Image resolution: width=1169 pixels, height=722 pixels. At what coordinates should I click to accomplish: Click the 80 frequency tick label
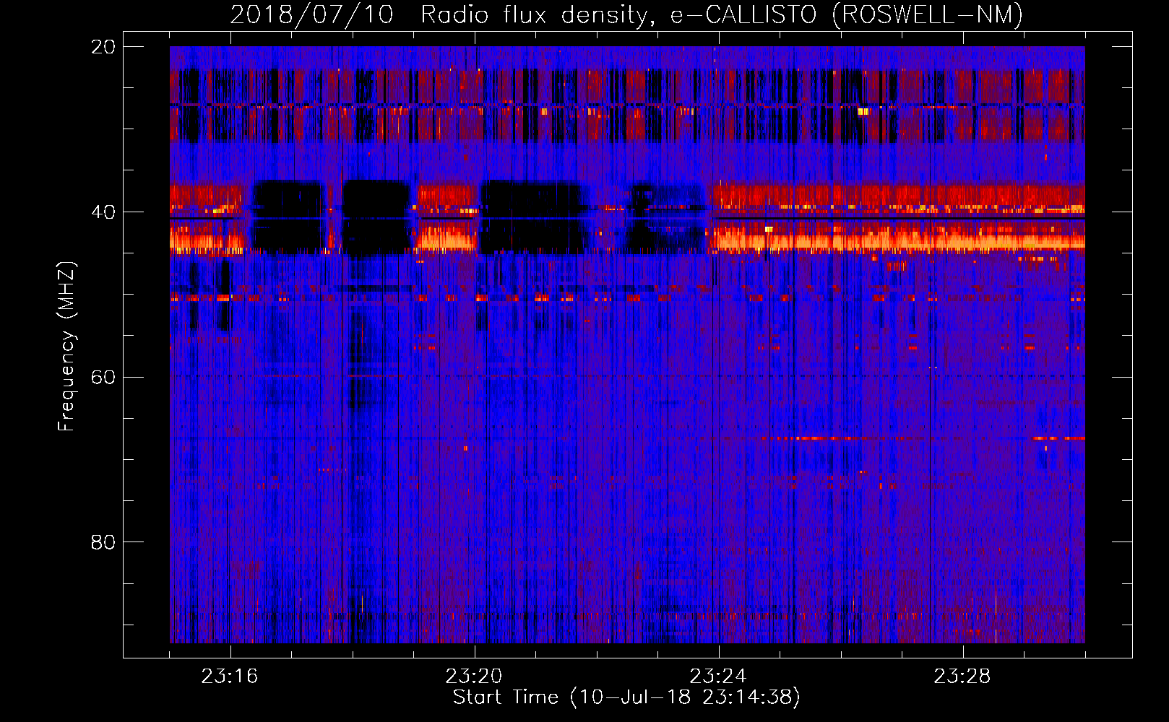[103, 542]
